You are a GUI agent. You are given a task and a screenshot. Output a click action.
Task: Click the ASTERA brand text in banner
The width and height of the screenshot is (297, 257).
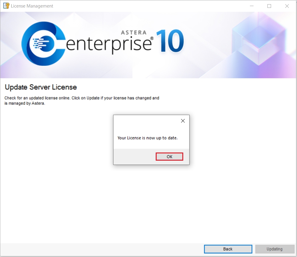[134, 32]
